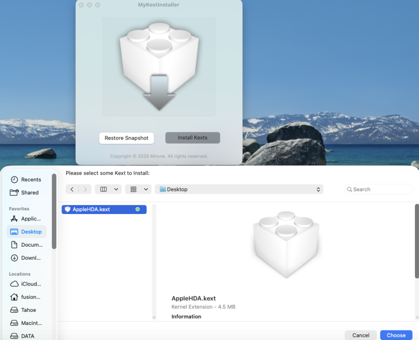Click Cancel in the file dialog
The image size is (419, 340).
(361, 335)
